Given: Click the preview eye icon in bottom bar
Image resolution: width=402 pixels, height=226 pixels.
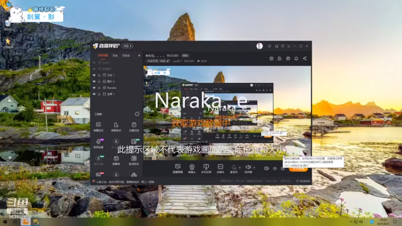Looking at the screenshot, I should click(275, 168).
